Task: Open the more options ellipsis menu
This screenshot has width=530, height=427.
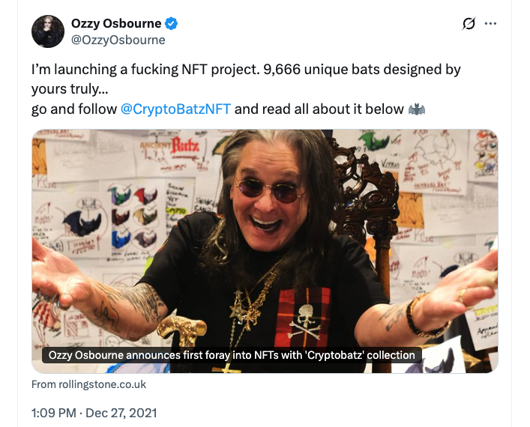Action: [x=491, y=23]
